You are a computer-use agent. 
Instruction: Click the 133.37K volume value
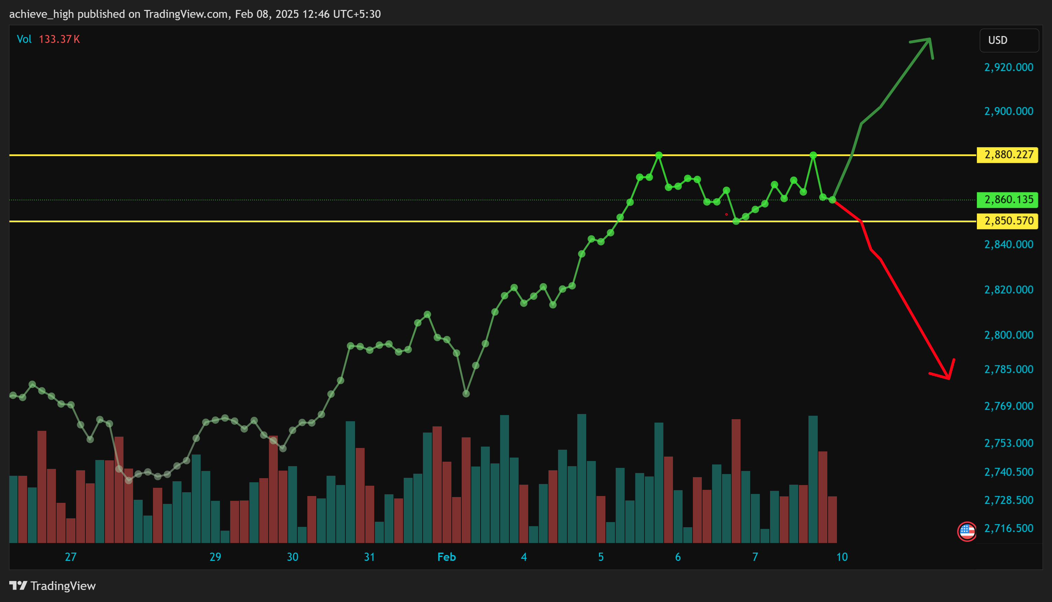coord(59,39)
